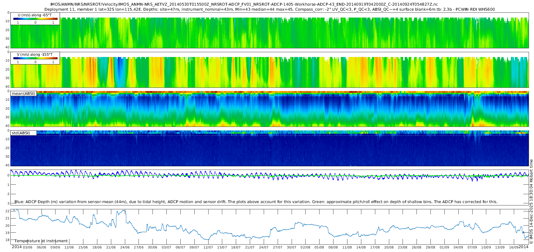Click the -3 tick on depth variation axis
Viewport: 534px width, 252px height.
[x=8, y=203]
